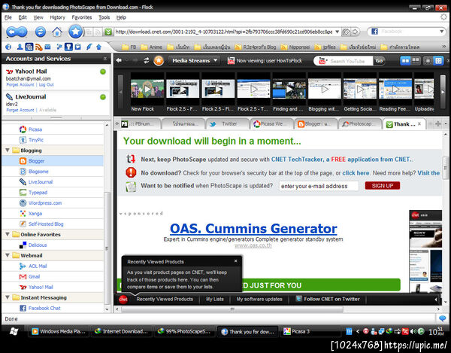Click the orange star in the media bar

[159, 60]
